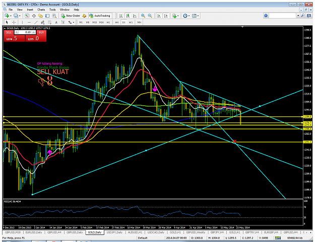
Task: Select the text 'A' drawing tool
Action: pos(56,22)
